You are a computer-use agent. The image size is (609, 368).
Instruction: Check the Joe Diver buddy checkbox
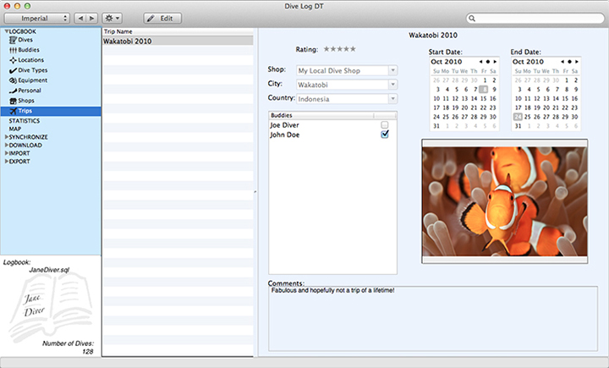(385, 125)
